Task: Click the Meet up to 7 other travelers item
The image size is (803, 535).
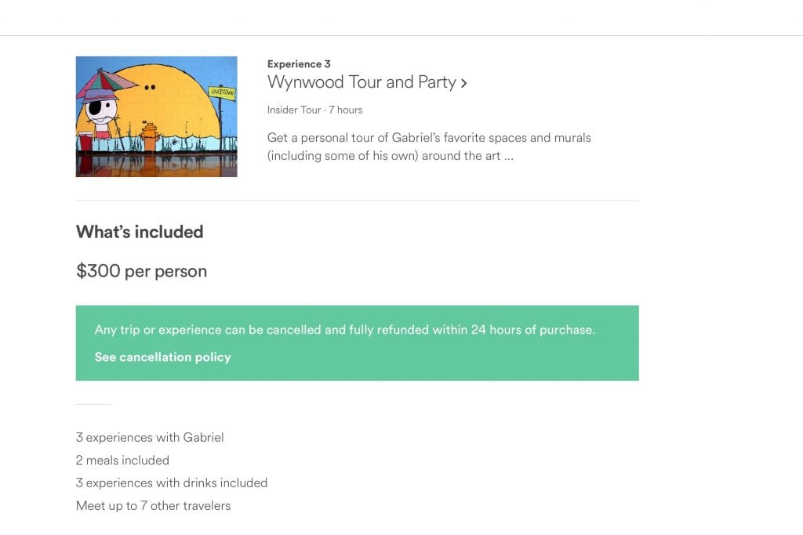Action: click(x=153, y=506)
